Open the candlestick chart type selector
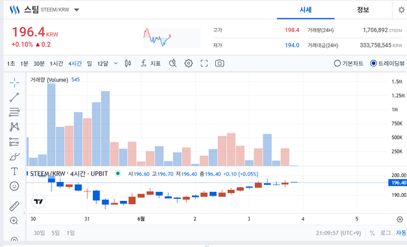This screenshot has width=407, height=247. click(x=127, y=63)
